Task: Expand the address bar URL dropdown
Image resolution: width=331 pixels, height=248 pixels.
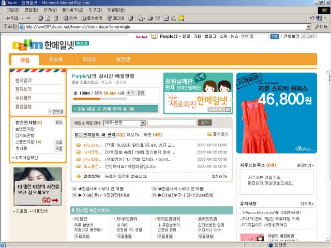Action: click(x=309, y=27)
